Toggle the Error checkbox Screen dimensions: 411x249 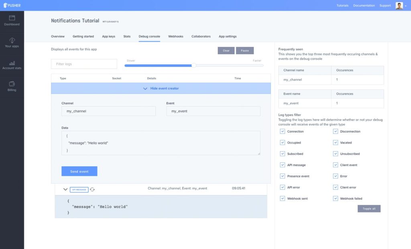(335, 176)
